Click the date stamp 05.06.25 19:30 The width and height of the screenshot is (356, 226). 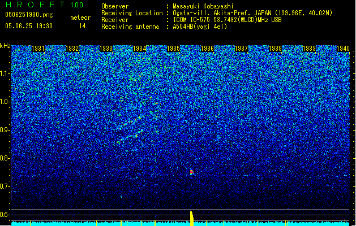click(x=29, y=26)
